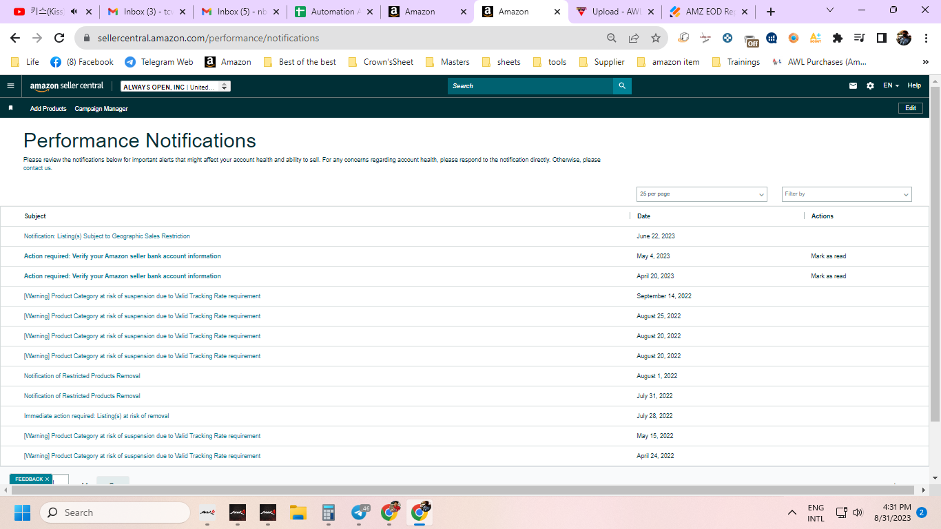Mute the YouTube tab's audio icon
The width and height of the screenshot is (941, 529).
[74, 12]
